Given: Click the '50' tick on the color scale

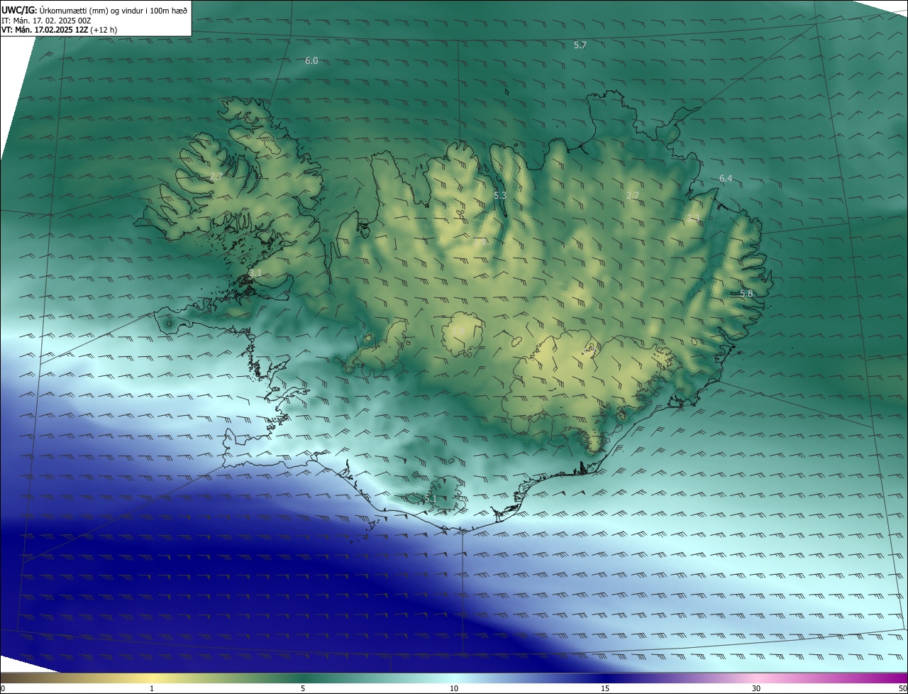Looking at the screenshot, I should click(x=902, y=688).
